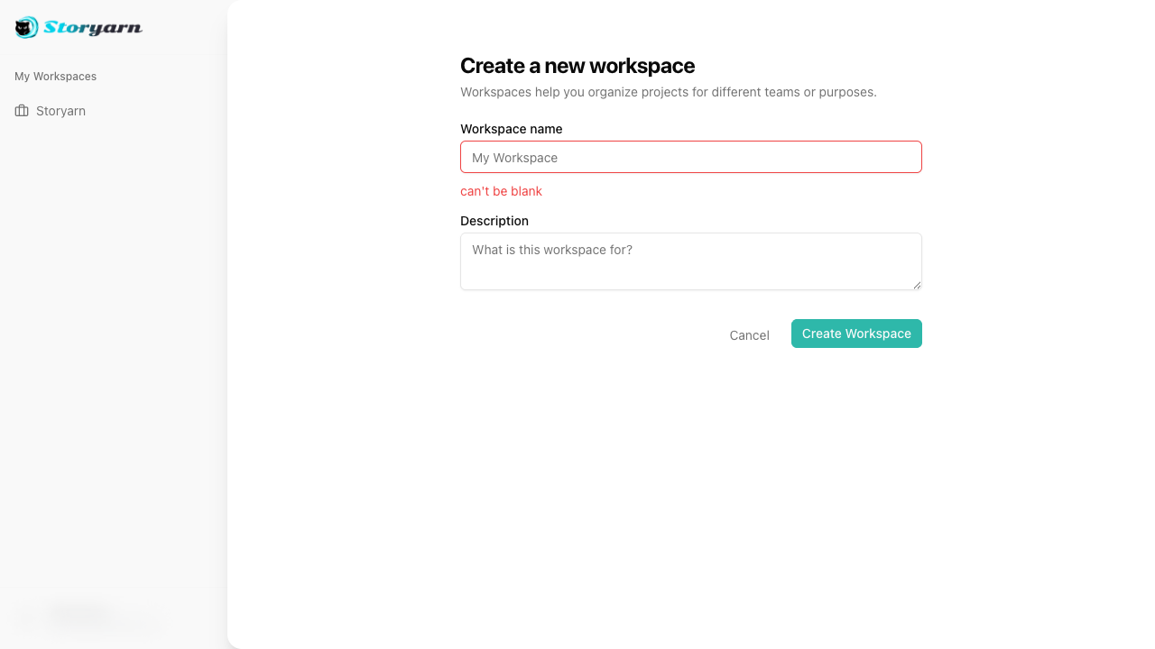Cancel creating the new workspace
1155x649 pixels.
pos(750,335)
